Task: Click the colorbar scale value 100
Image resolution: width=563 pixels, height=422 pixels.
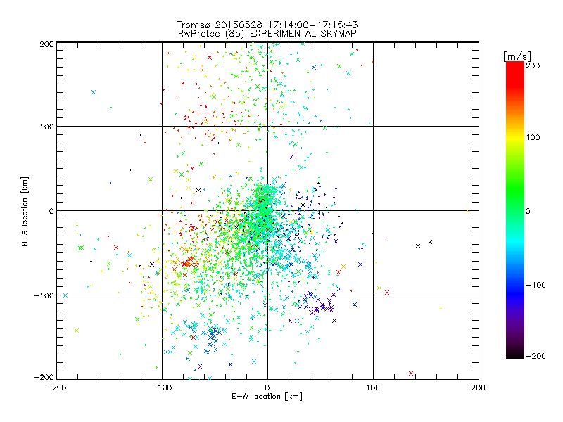Action: 533,137
